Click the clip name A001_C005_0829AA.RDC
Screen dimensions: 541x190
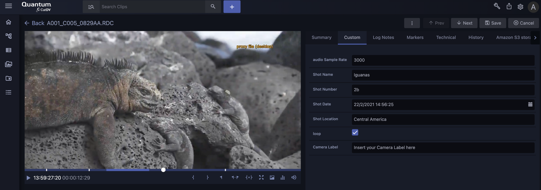point(80,23)
